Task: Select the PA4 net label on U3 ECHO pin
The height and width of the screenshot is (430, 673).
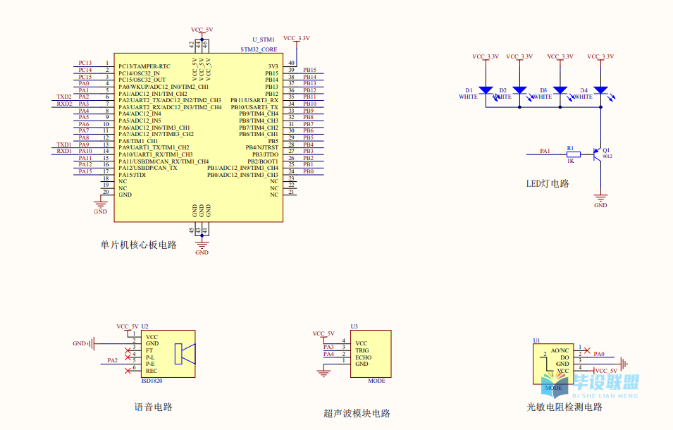Action: pos(329,354)
